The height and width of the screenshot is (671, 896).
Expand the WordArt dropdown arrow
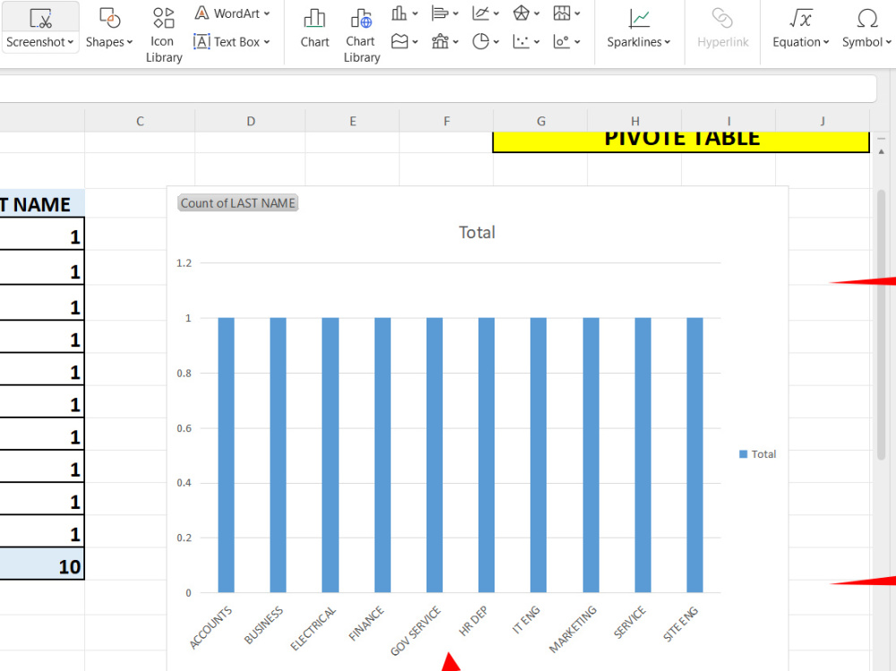267,13
